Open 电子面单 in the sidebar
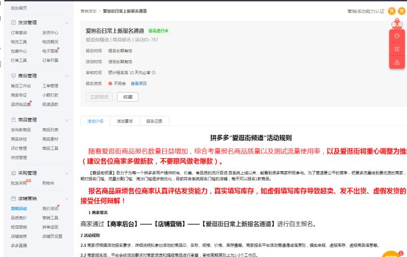This screenshot has width=407, height=257. (50, 51)
